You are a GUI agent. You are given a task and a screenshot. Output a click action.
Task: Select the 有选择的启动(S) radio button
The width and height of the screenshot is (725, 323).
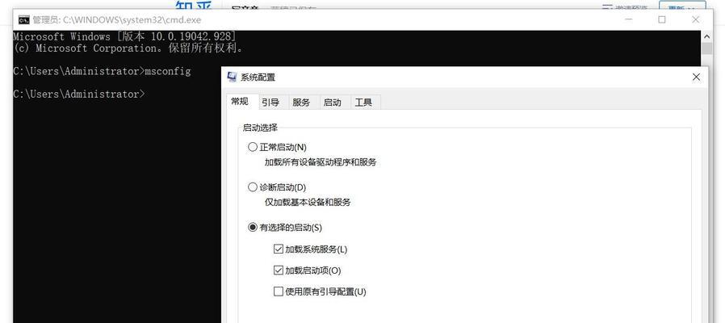[x=253, y=227]
